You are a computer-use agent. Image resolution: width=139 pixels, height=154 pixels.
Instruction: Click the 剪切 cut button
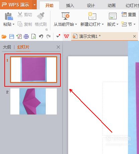point(25,15)
